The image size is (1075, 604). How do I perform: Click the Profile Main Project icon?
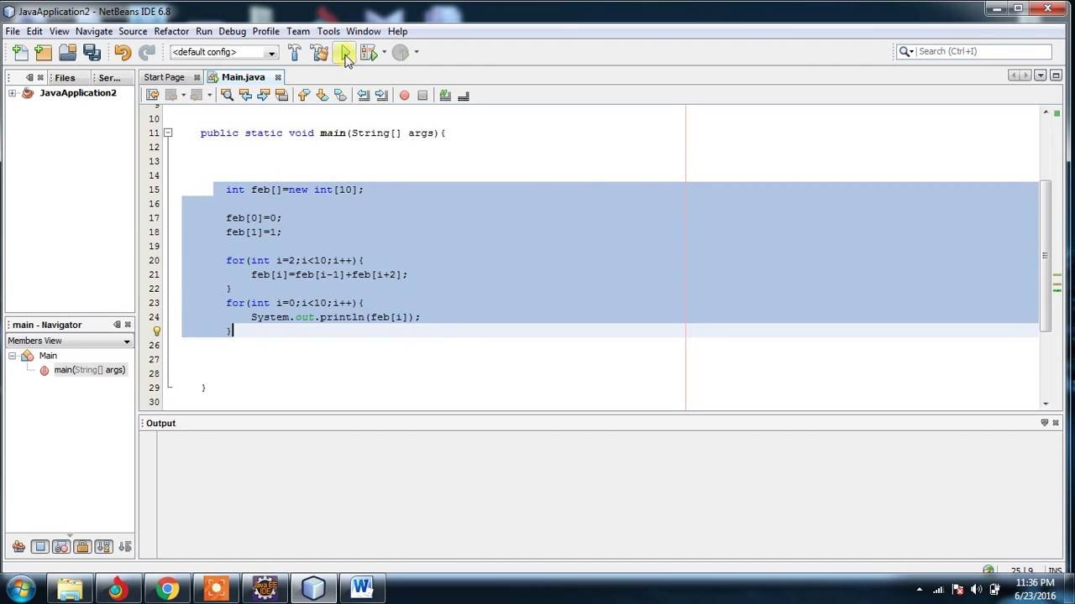pyautogui.click(x=401, y=52)
